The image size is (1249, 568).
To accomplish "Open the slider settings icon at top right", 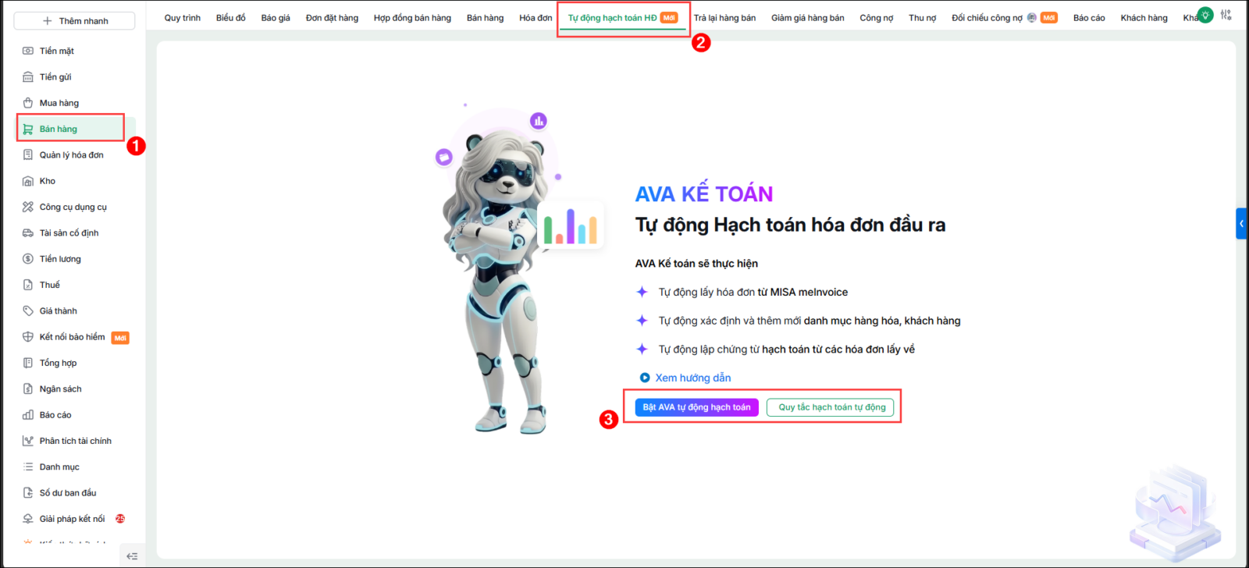I will (1226, 15).
